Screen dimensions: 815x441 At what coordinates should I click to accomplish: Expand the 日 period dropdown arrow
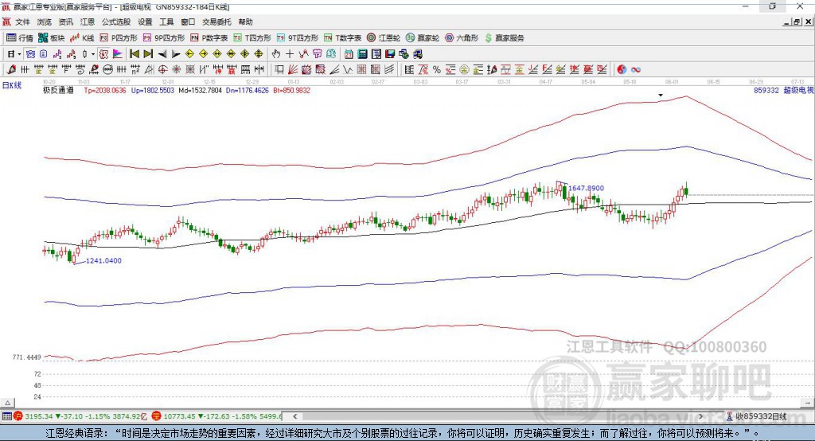click(x=19, y=54)
